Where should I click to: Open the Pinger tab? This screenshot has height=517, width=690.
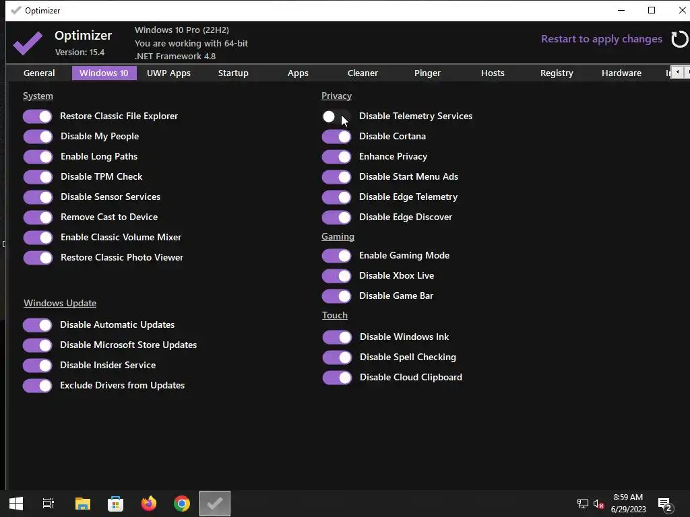click(x=427, y=73)
